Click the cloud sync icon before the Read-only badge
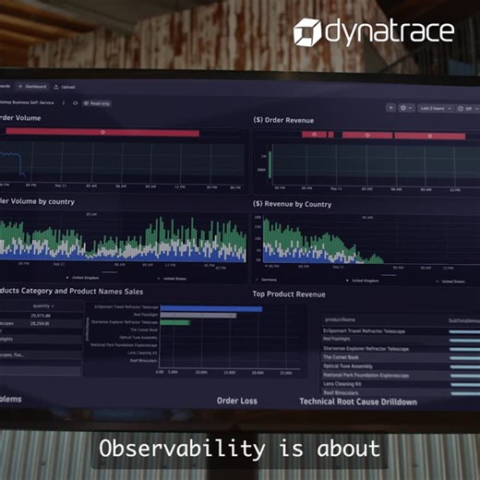 (x=75, y=103)
